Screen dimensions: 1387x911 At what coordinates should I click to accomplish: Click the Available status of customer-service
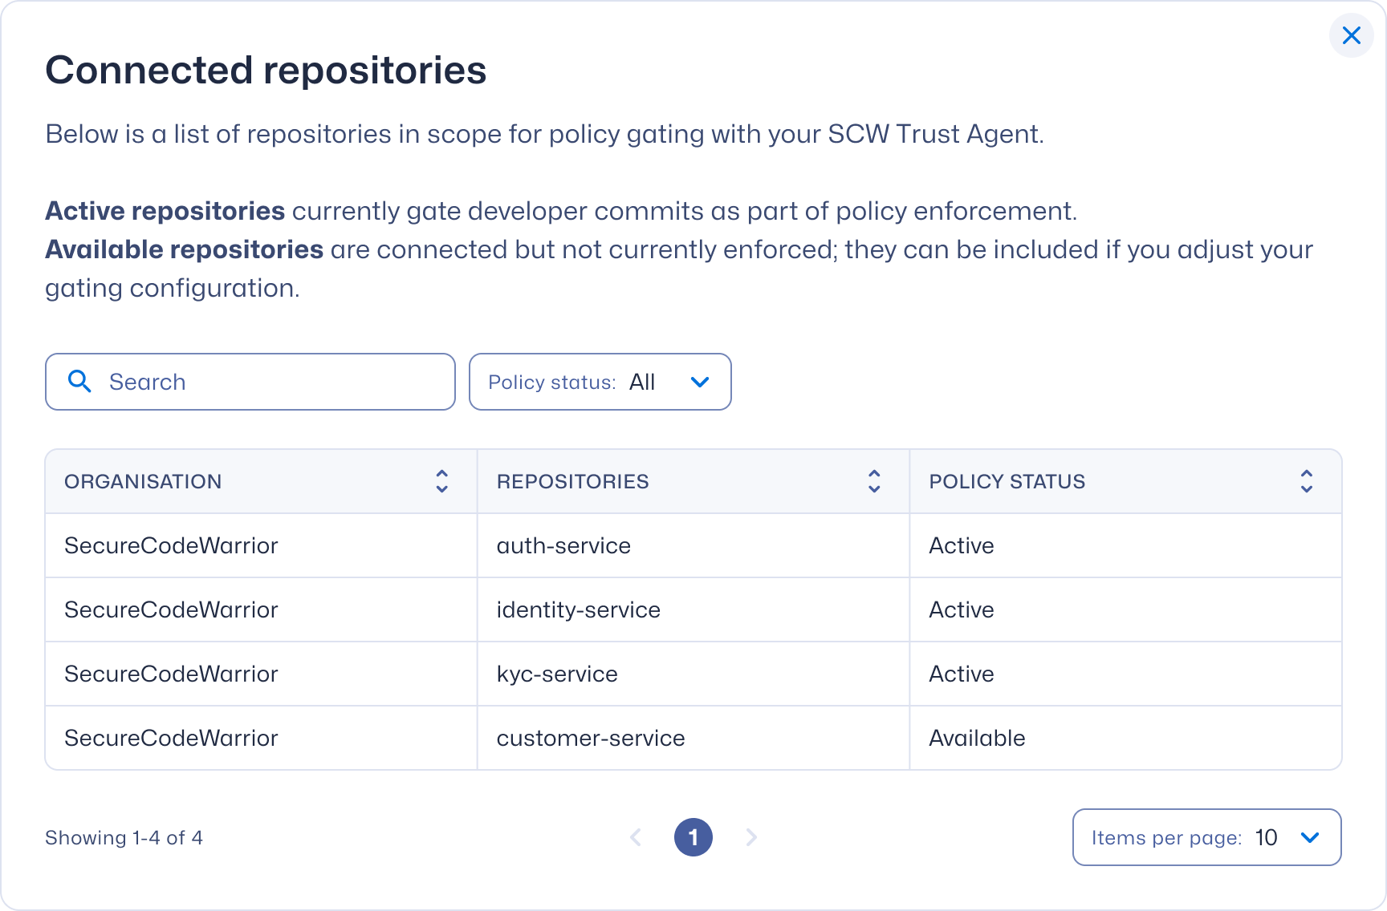click(x=977, y=738)
